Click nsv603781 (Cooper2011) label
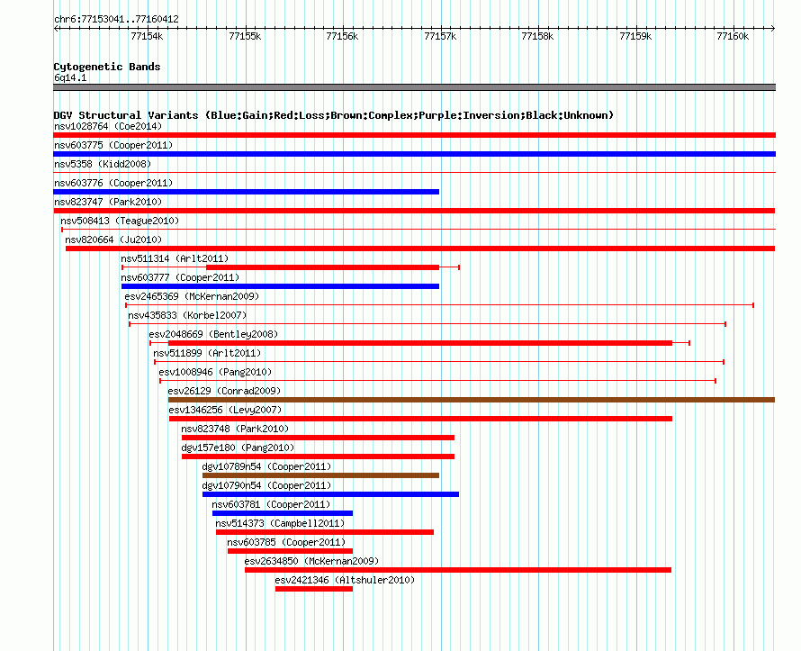The image size is (801, 651). 271,504
